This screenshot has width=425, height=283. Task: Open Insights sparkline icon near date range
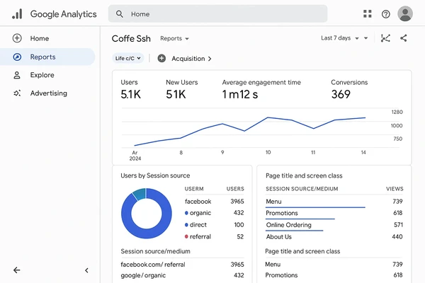tap(385, 38)
